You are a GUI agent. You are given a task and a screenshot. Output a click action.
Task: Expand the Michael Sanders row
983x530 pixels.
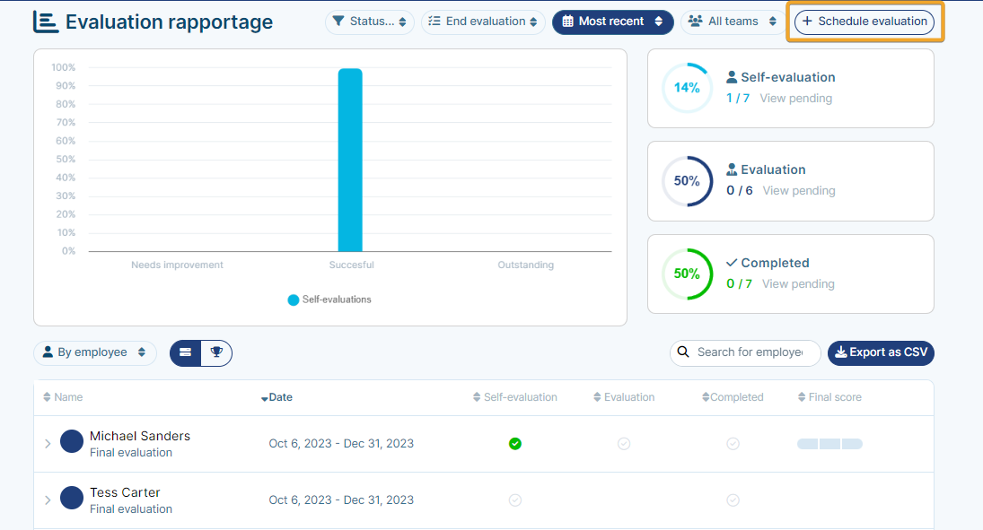pos(48,444)
